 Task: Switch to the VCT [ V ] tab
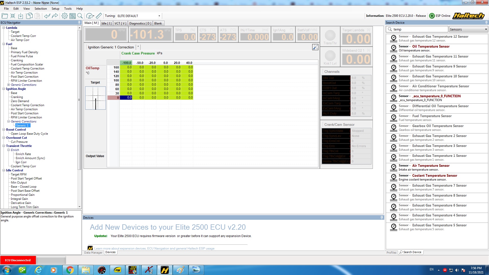(120, 23)
